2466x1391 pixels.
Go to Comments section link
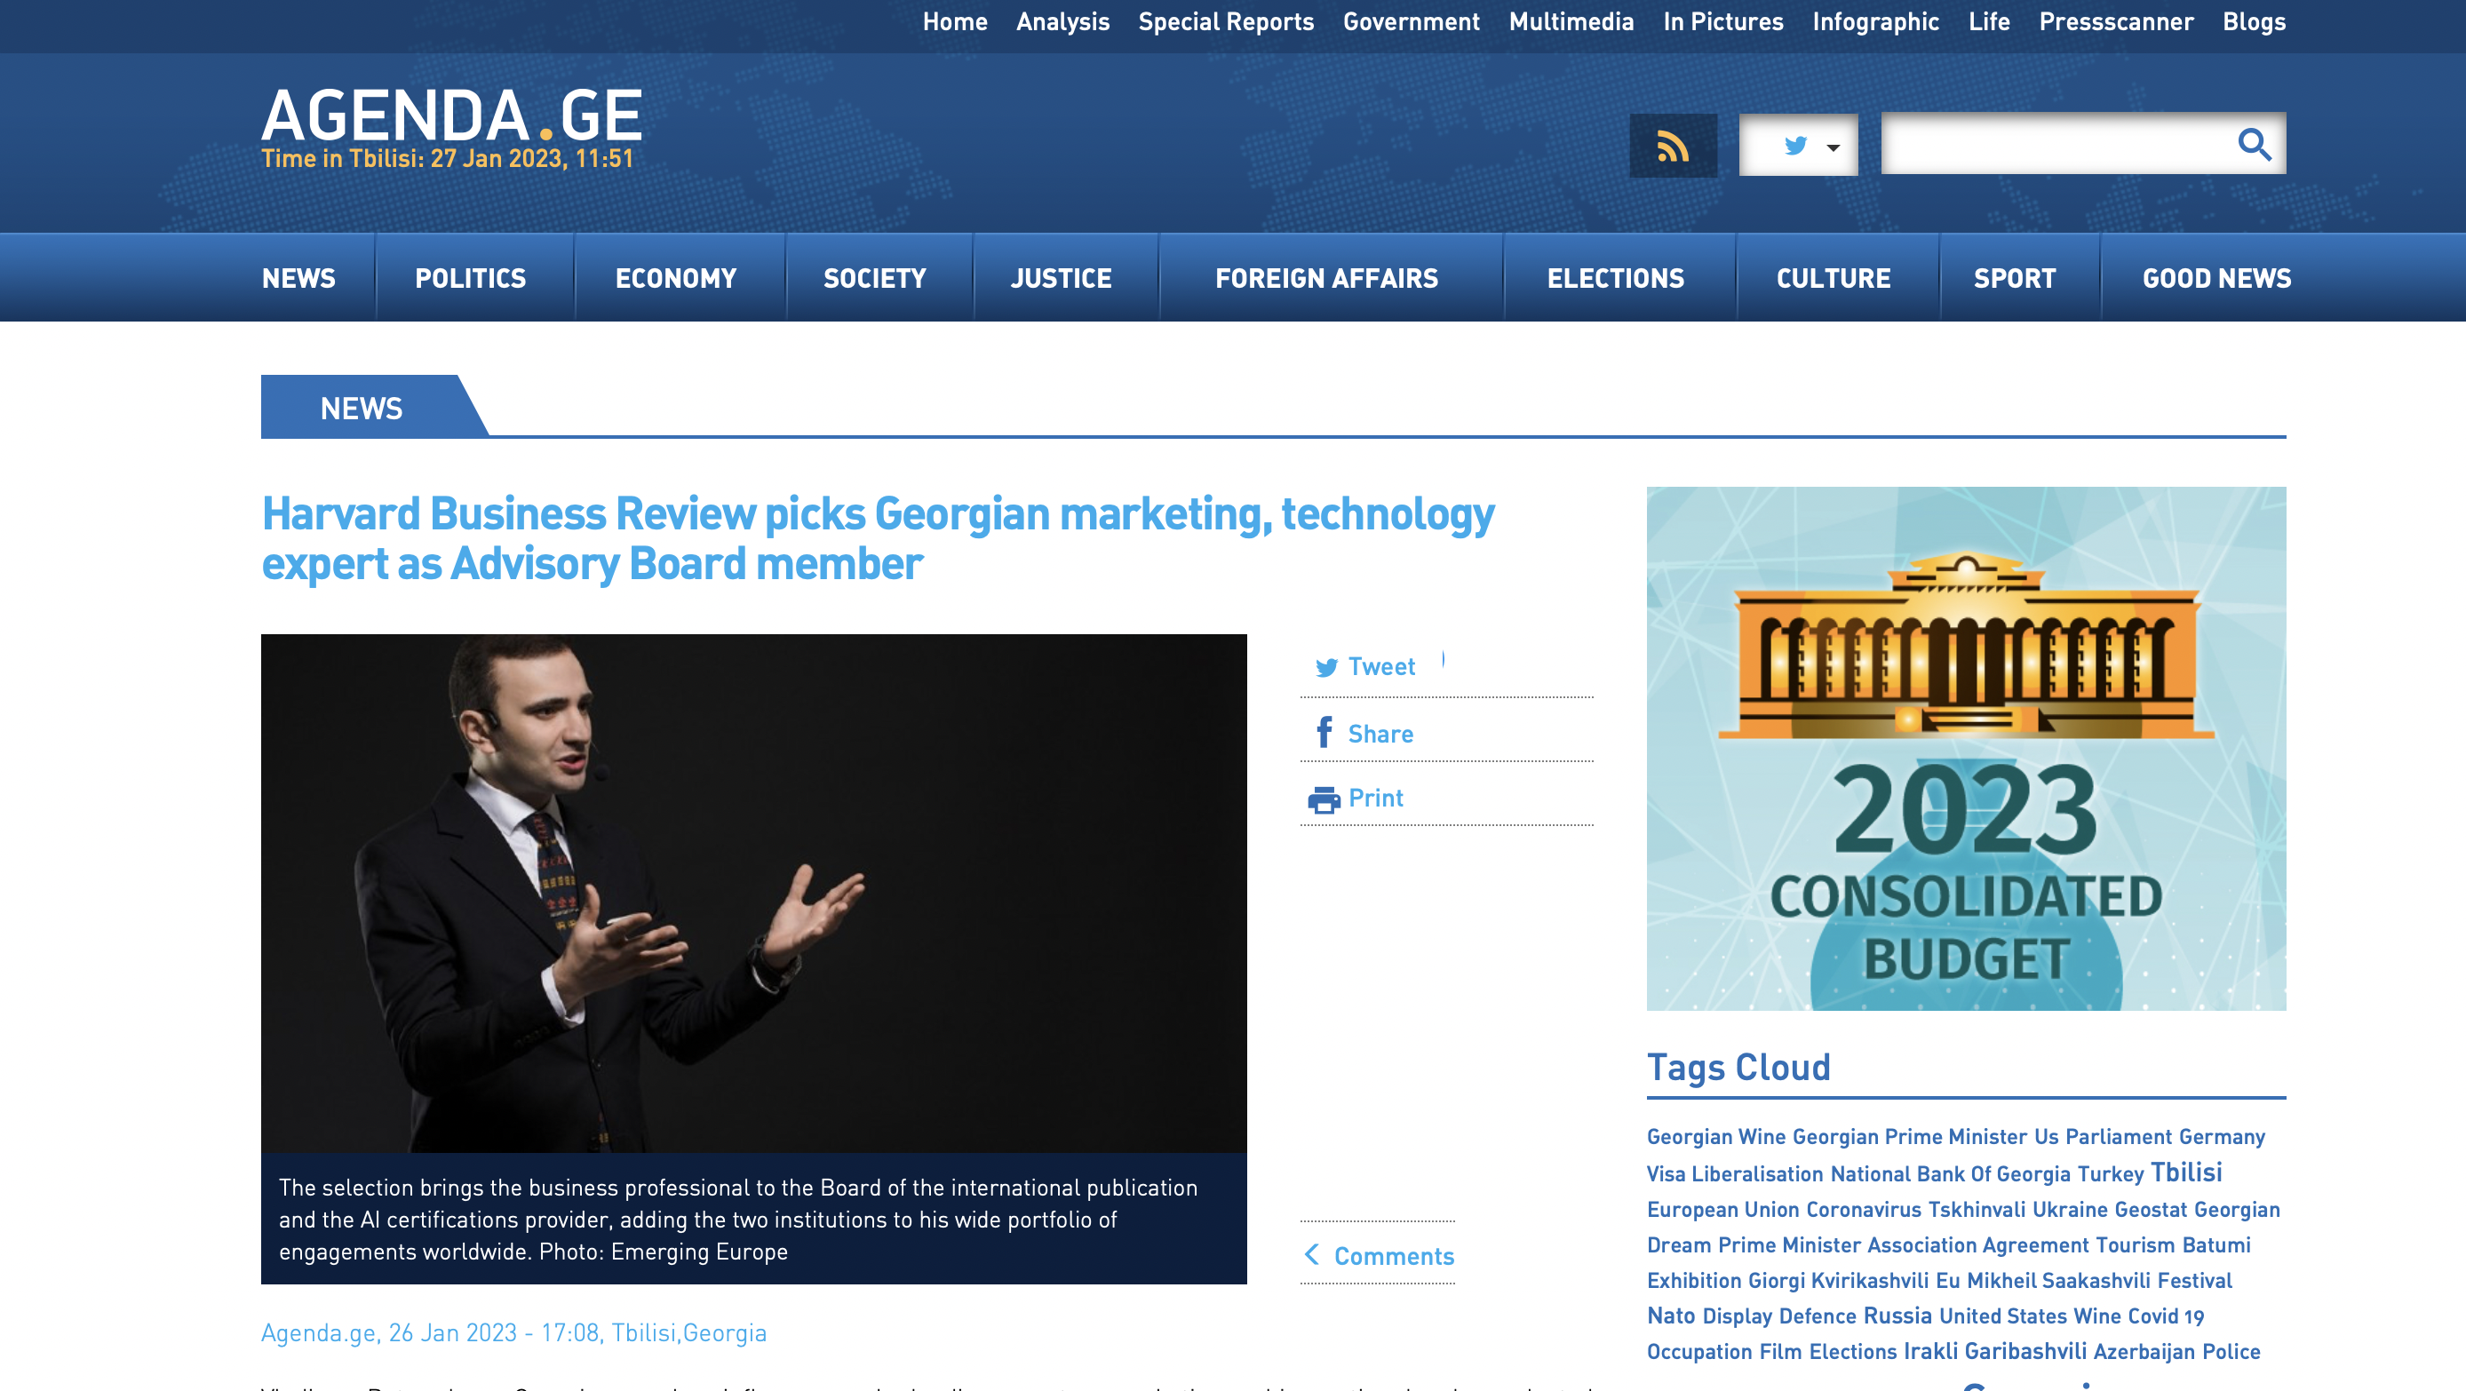(1394, 1255)
